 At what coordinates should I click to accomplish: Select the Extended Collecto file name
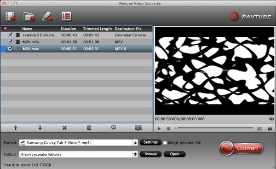40,35
